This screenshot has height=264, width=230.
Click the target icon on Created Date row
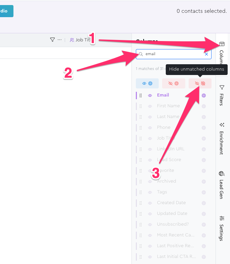coord(204,203)
